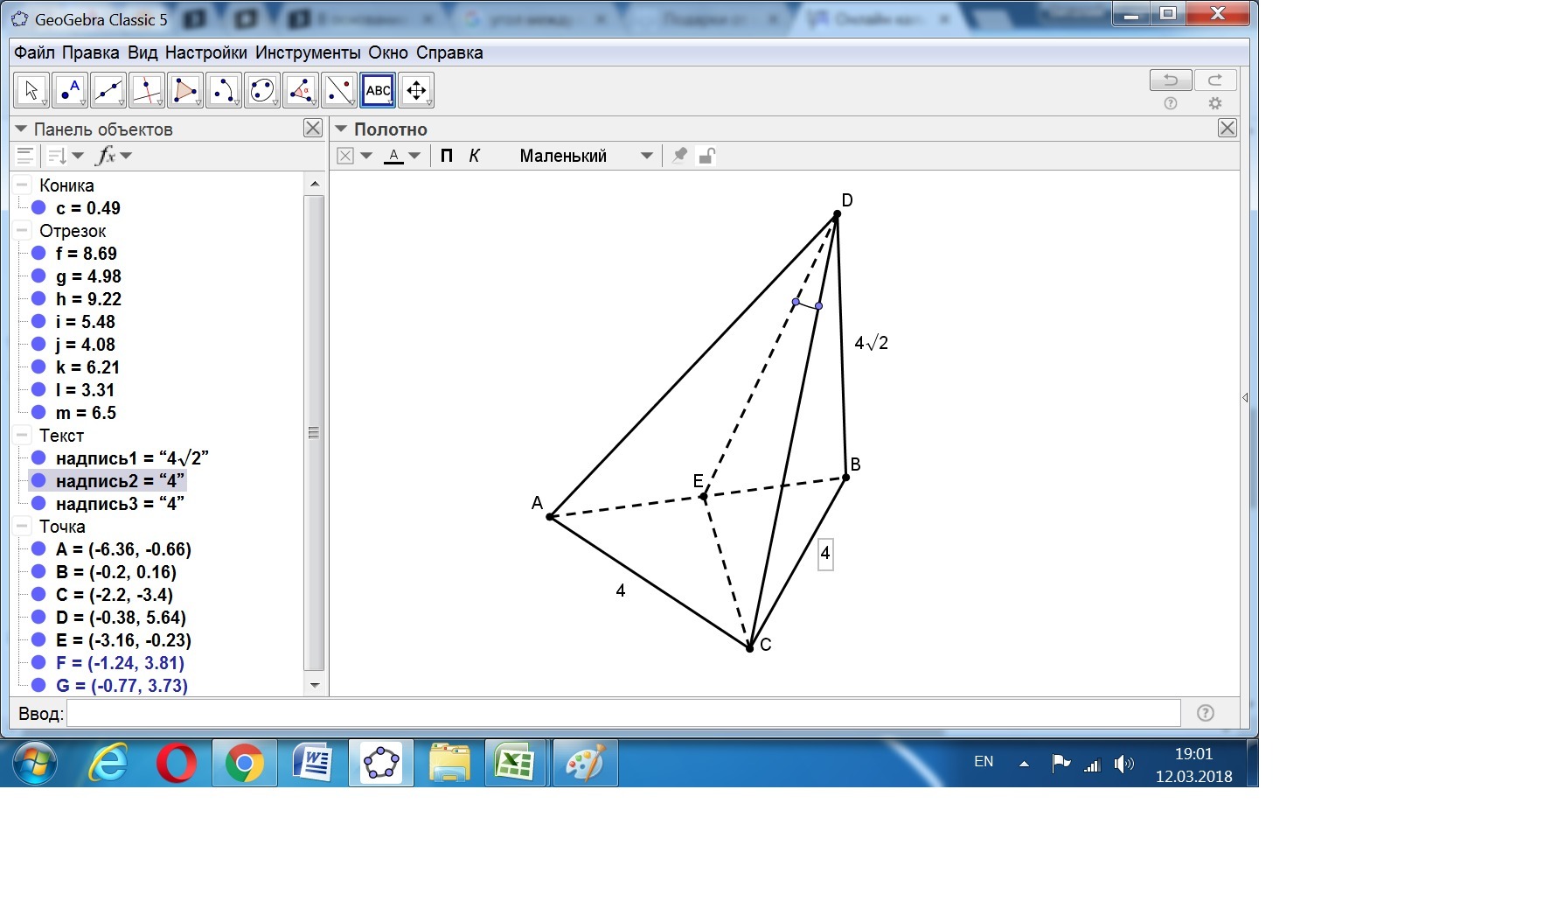Click the Undo button
The image size is (1551, 908).
pyautogui.click(x=1171, y=80)
